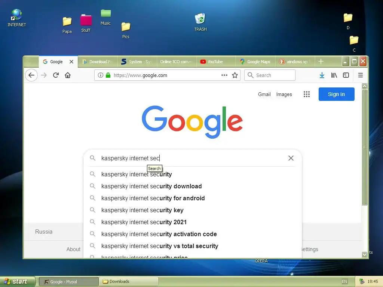Switch to the Google Maps tab

click(x=255, y=62)
